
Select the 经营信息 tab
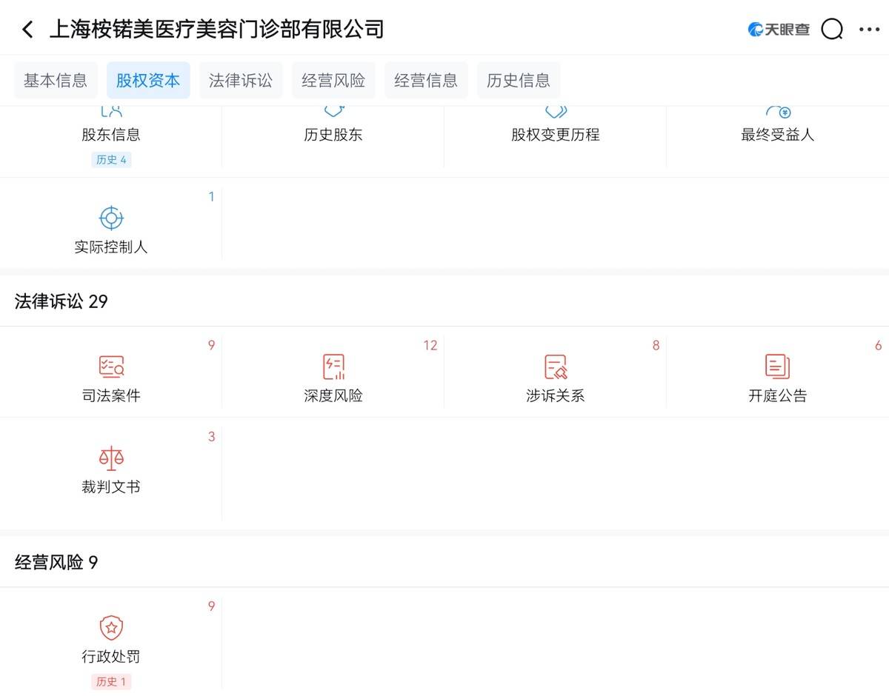coord(426,80)
